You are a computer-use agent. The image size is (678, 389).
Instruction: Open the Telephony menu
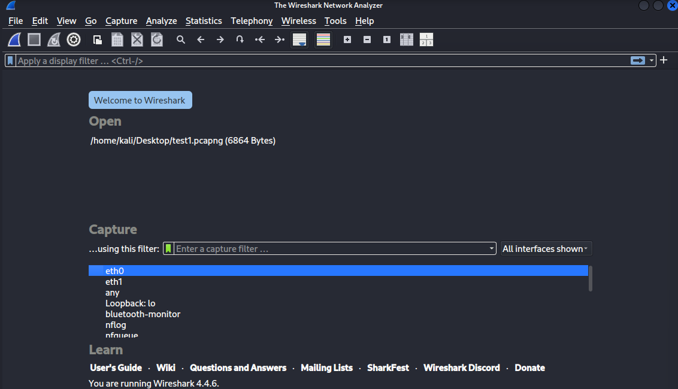coord(252,21)
